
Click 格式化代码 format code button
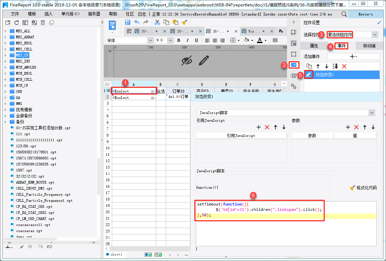pyautogui.click(x=363, y=188)
